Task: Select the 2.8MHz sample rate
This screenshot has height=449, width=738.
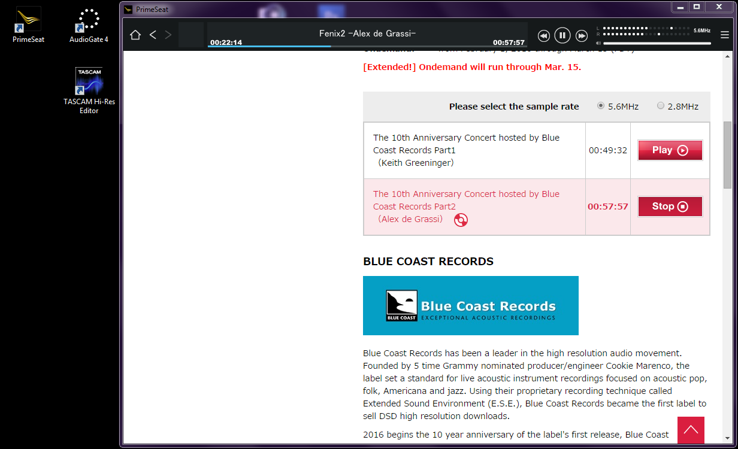Action: pyautogui.click(x=661, y=107)
